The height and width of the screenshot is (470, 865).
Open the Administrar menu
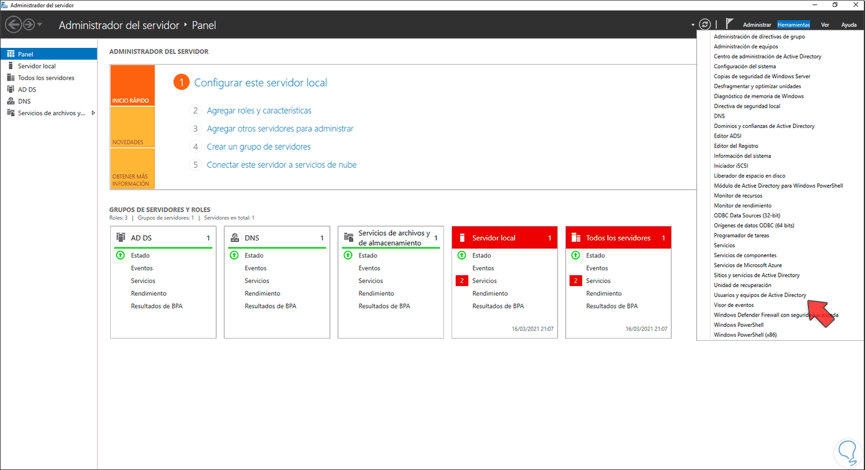pos(757,25)
